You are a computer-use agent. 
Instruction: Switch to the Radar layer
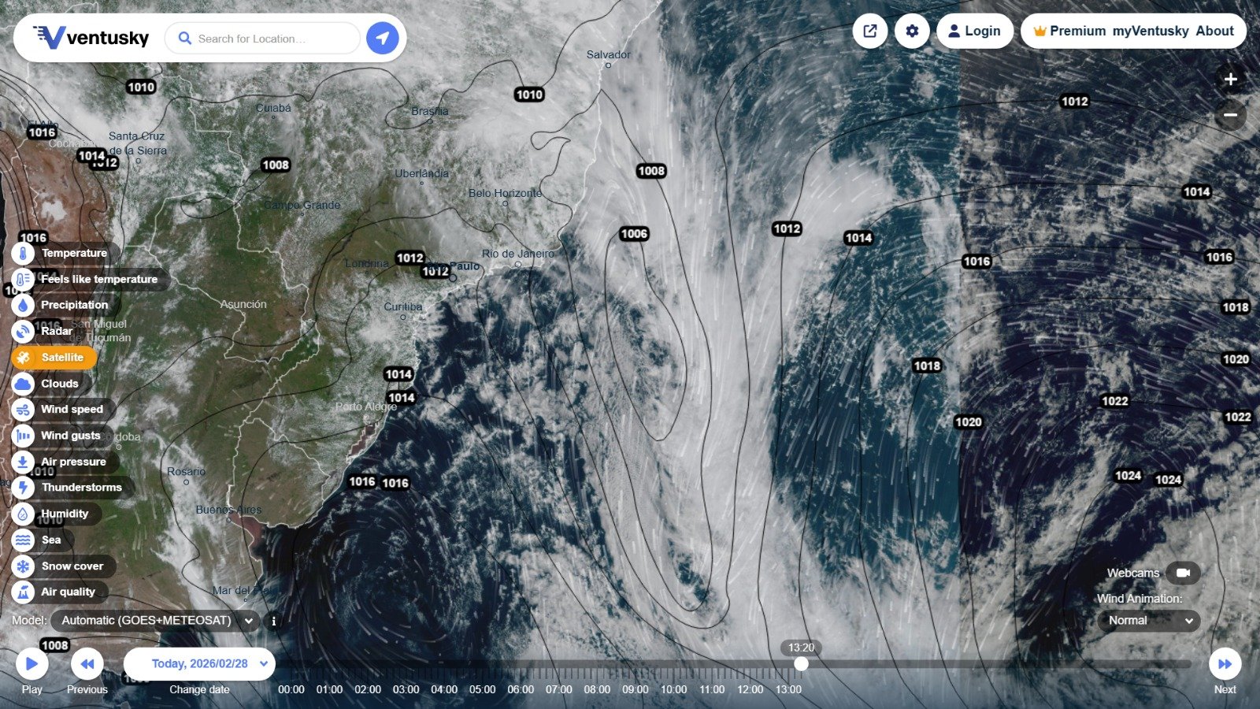click(x=56, y=331)
